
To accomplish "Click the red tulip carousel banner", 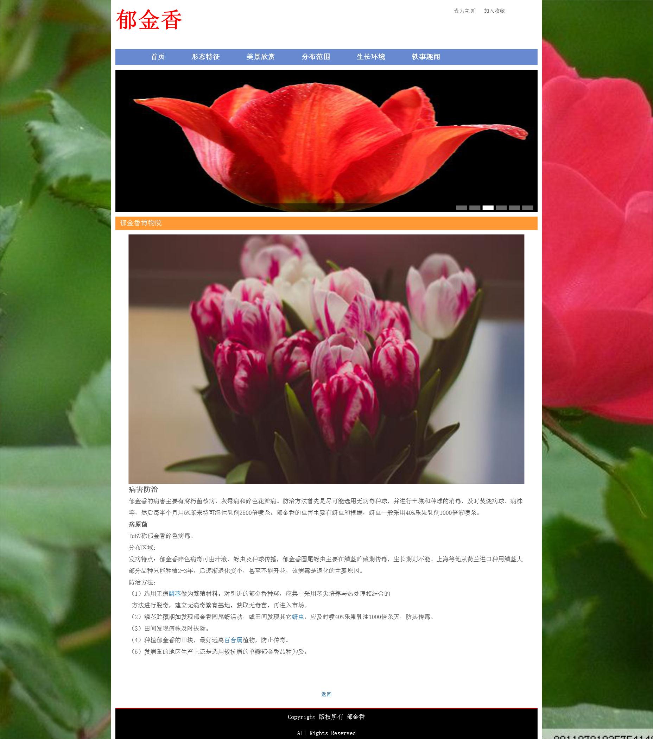I will (326, 141).
